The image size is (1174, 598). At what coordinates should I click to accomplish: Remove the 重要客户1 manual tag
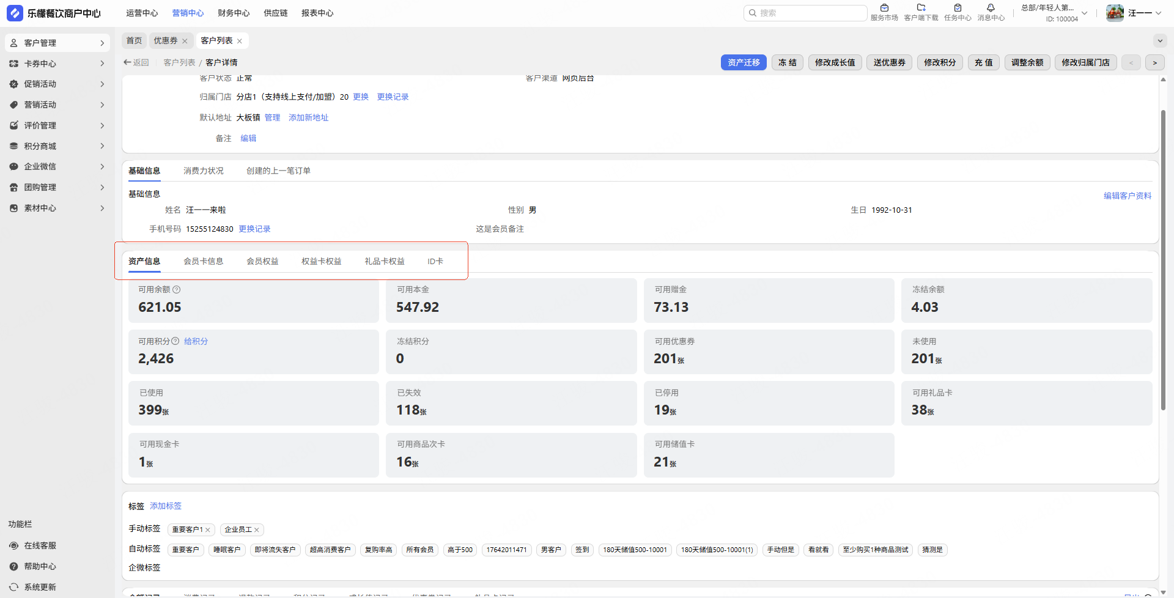coord(208,530)
